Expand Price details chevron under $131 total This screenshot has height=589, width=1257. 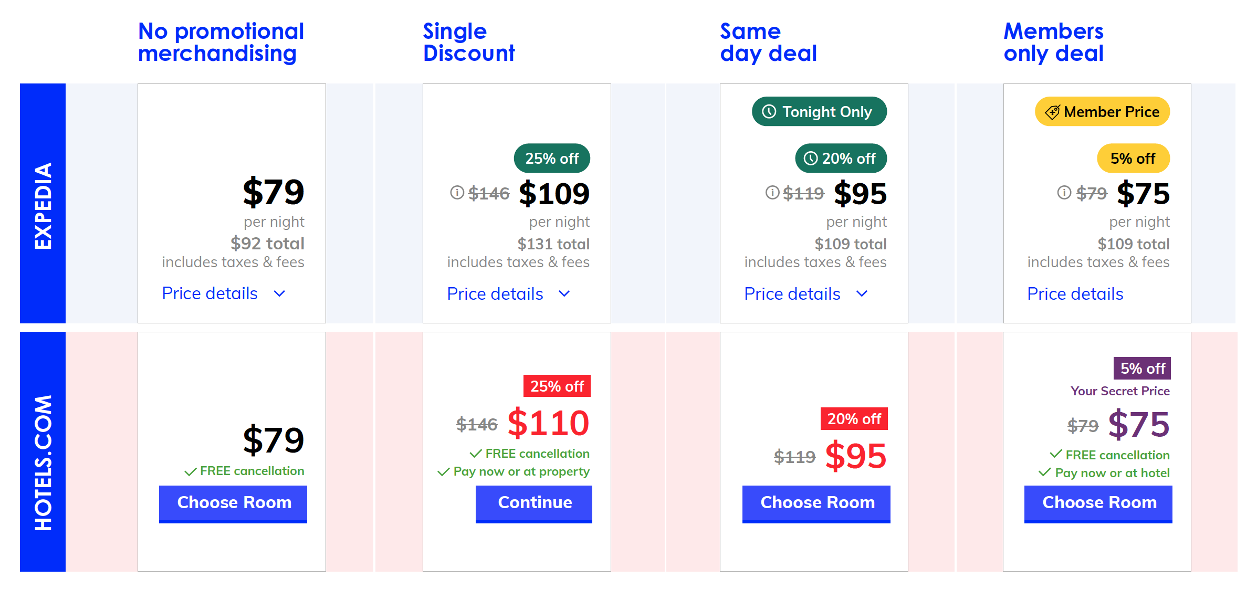pyautogui.click(x=564, y=294)
